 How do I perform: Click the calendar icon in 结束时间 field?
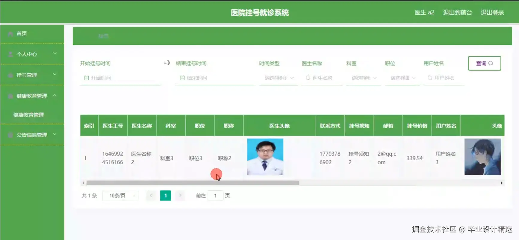coord(182,78)
